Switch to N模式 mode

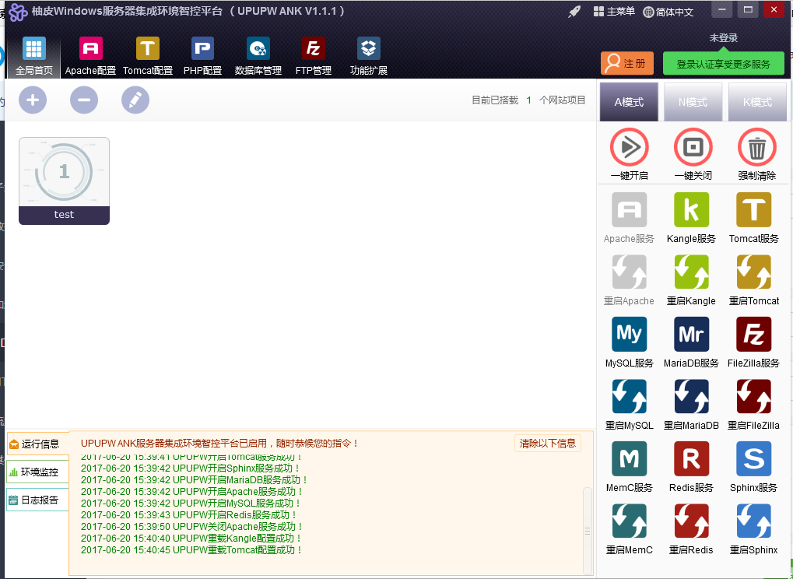tap(693, 102)
